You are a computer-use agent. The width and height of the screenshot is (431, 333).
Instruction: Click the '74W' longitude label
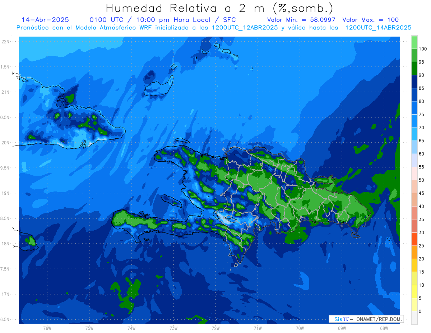click(131, 328)
